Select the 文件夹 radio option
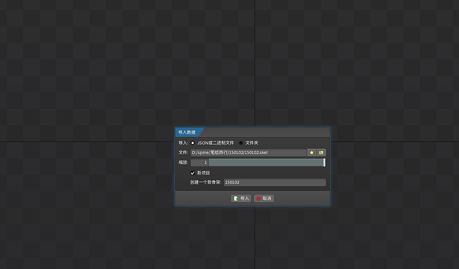459x269 pixels. 241,143
